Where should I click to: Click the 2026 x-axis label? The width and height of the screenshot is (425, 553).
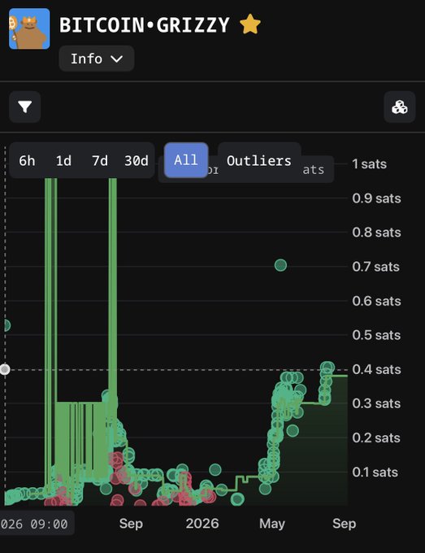click(x=202, y=524)
